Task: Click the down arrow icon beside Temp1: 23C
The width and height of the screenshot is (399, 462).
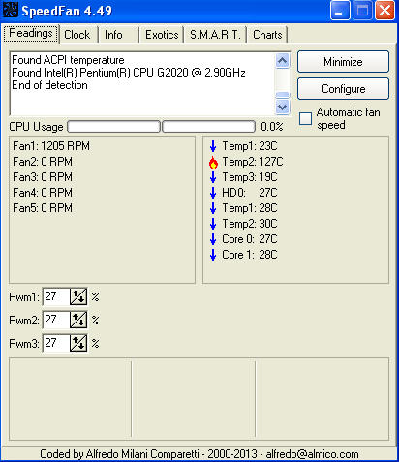Action: (x=213, y=146)
